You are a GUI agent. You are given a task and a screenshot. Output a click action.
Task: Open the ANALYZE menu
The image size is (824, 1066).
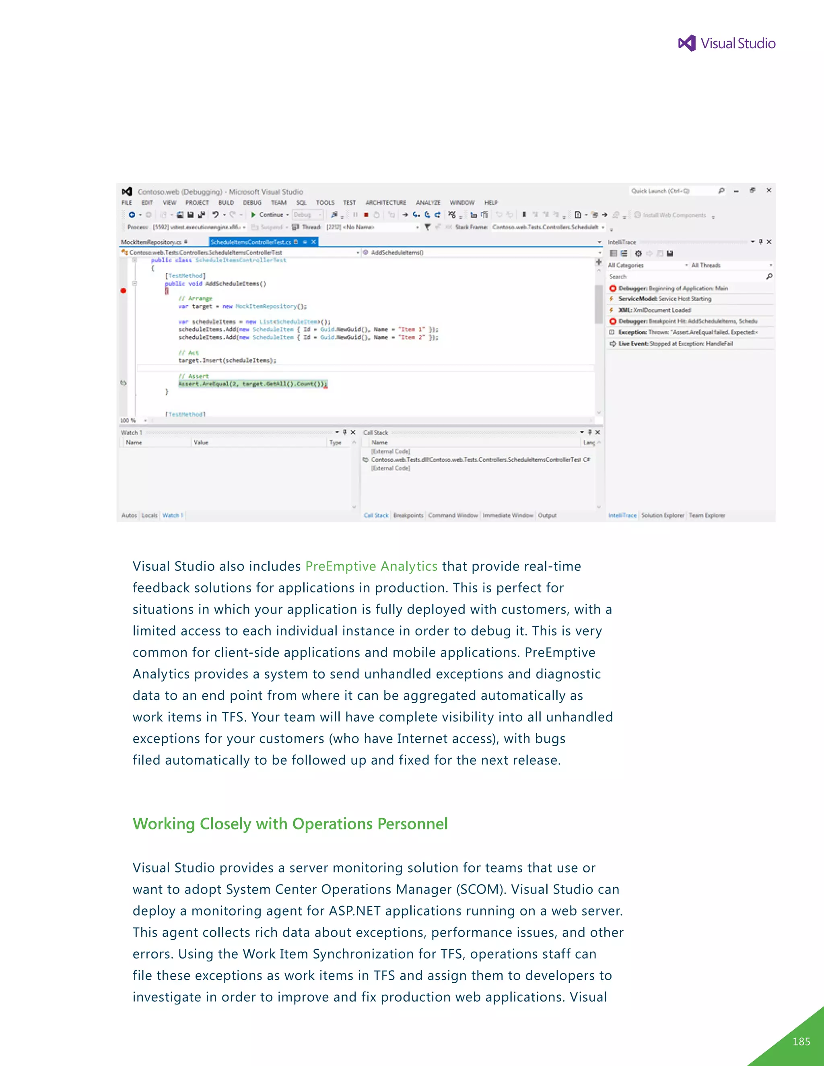428,203
